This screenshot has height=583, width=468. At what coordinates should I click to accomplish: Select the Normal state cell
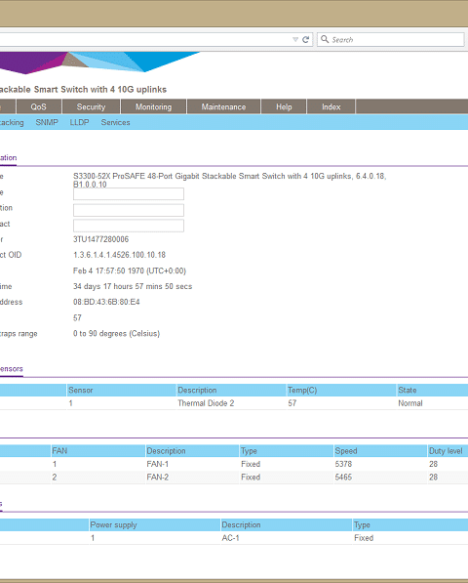[x=410, y=403]
